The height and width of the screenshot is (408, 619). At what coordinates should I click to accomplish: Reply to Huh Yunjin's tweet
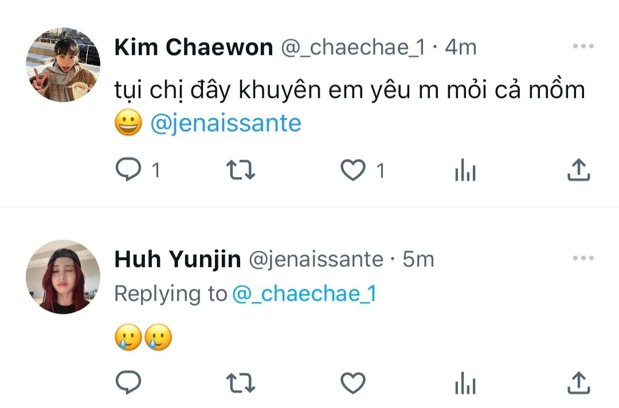[x=129, y=382]
